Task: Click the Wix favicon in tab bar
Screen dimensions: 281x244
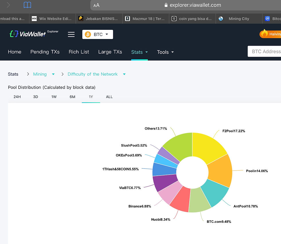Action: pyautogui.click(x=34, y=19)
